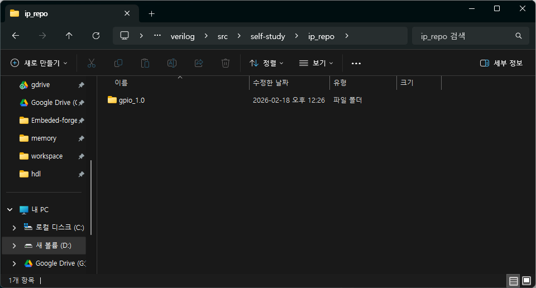Click the 파일 폴더 type cell
Image resolution: width=536 pixels, height=288 pixels.
tap(348, 100)
